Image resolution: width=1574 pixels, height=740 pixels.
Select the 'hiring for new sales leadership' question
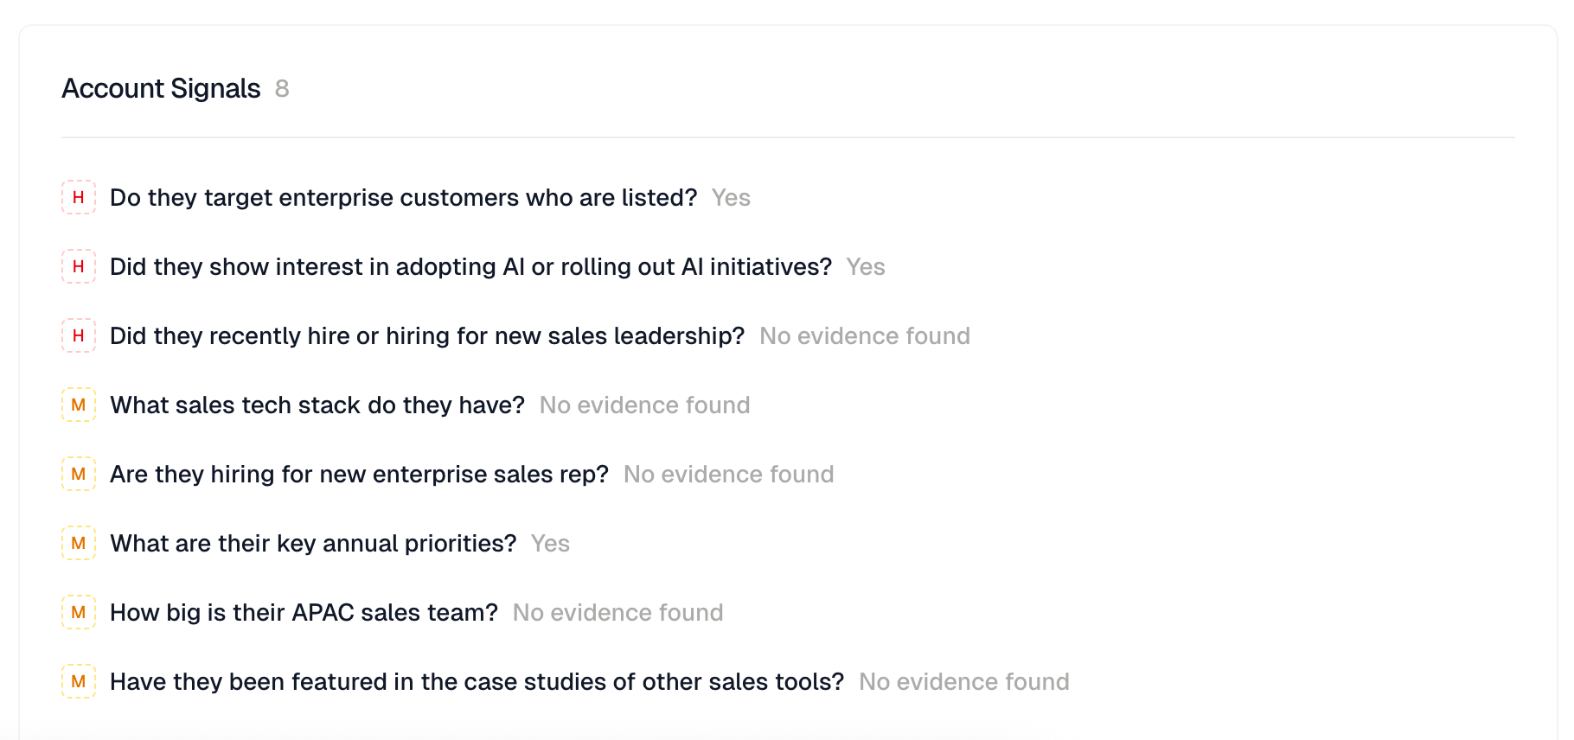pos(427,336)
